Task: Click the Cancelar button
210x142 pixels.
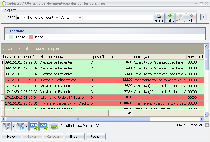Action: coord(54,136)
